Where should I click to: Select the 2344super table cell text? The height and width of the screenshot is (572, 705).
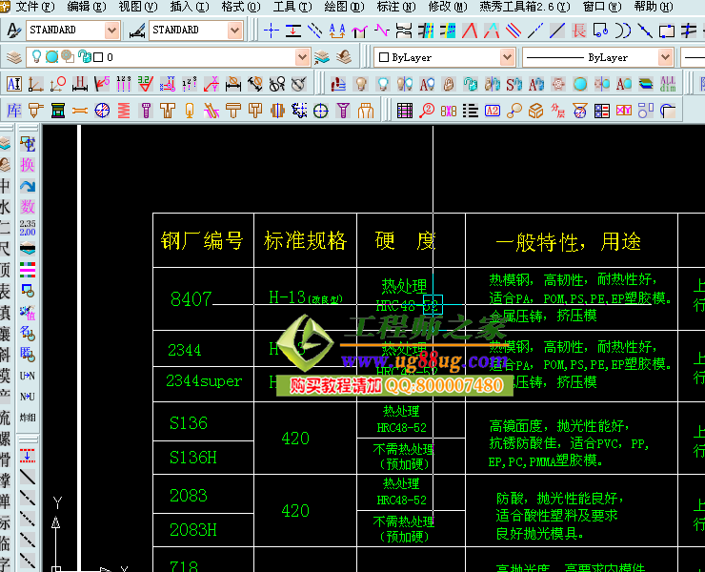tap(204, 381)
